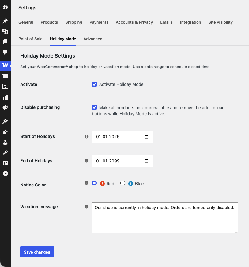Switch to the General settings tab

26,22
